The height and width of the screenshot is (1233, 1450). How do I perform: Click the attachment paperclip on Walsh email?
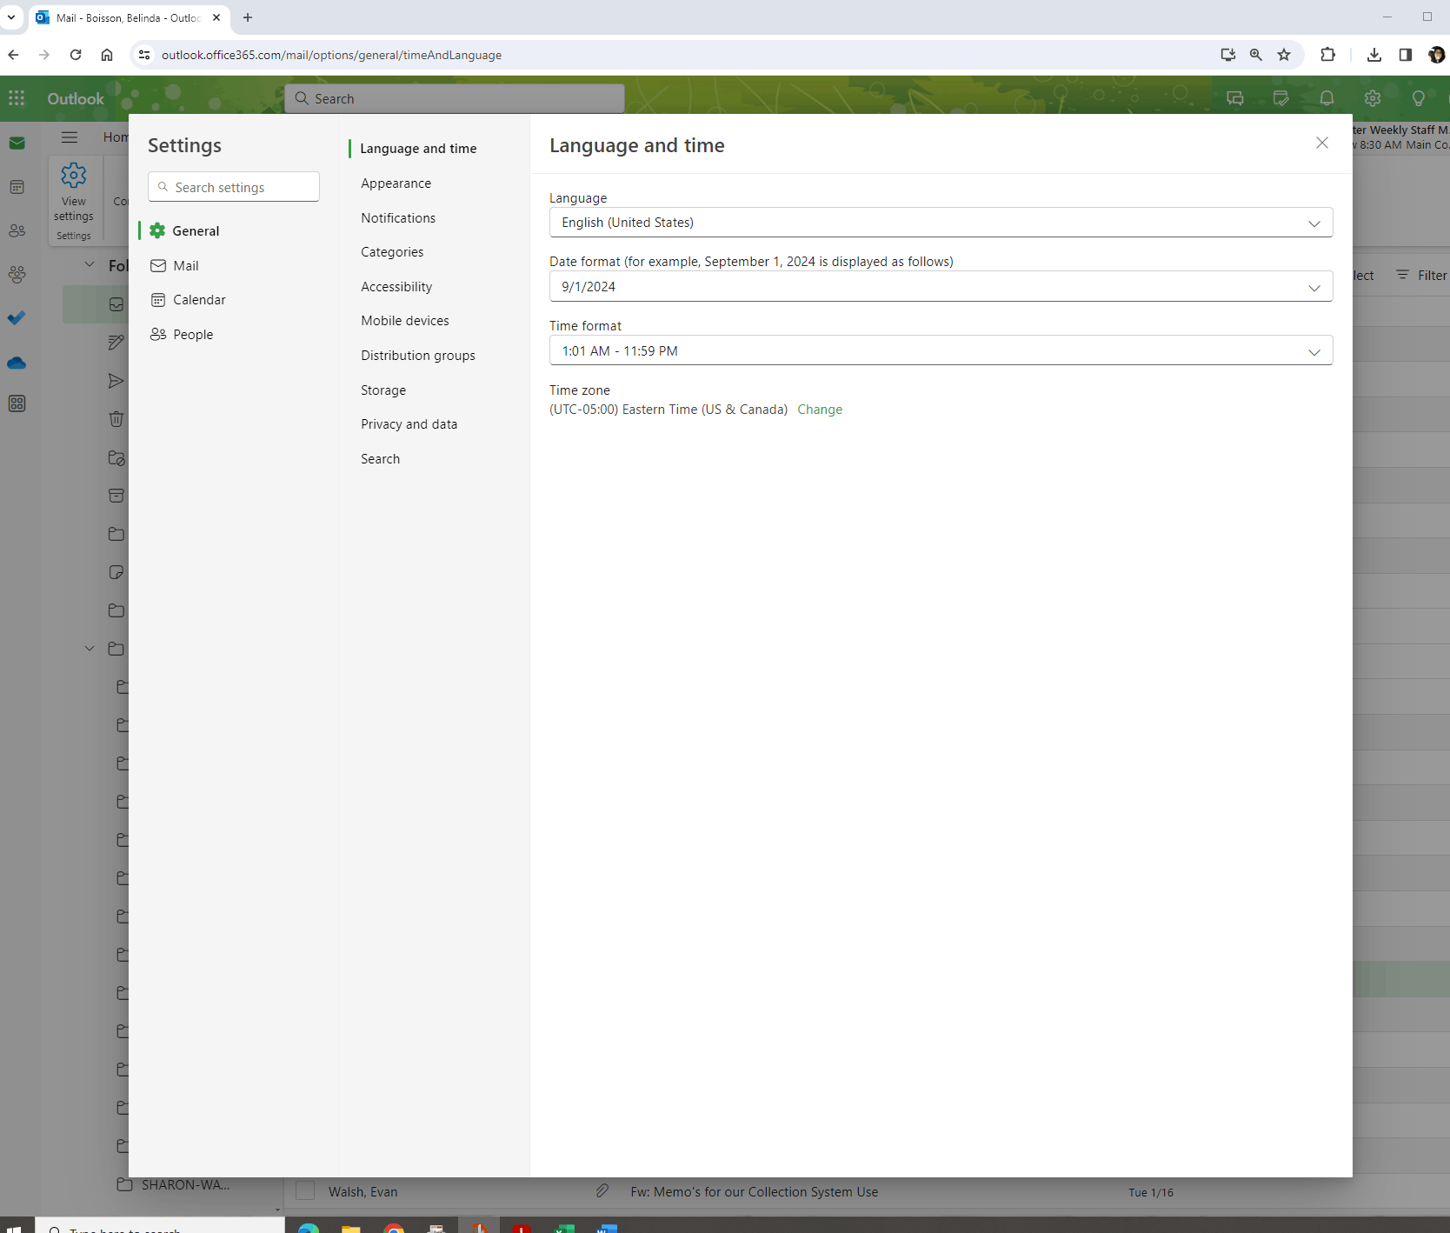coord(602,1191)
